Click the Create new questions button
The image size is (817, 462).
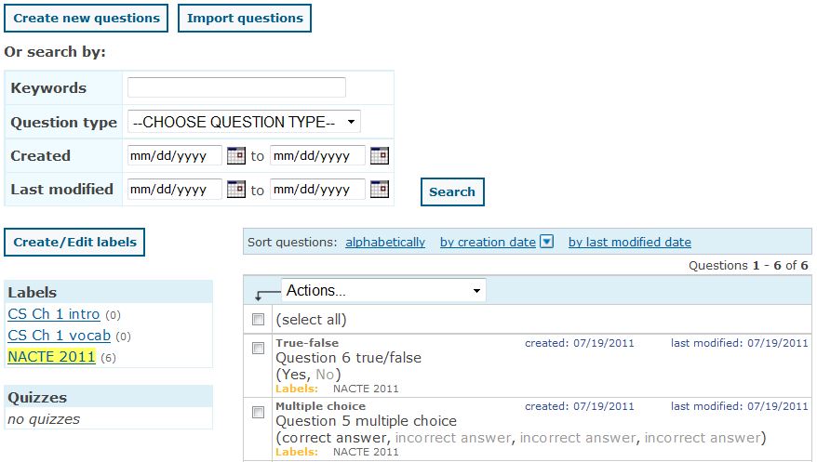pyautogui.click(x=87, y=18)
